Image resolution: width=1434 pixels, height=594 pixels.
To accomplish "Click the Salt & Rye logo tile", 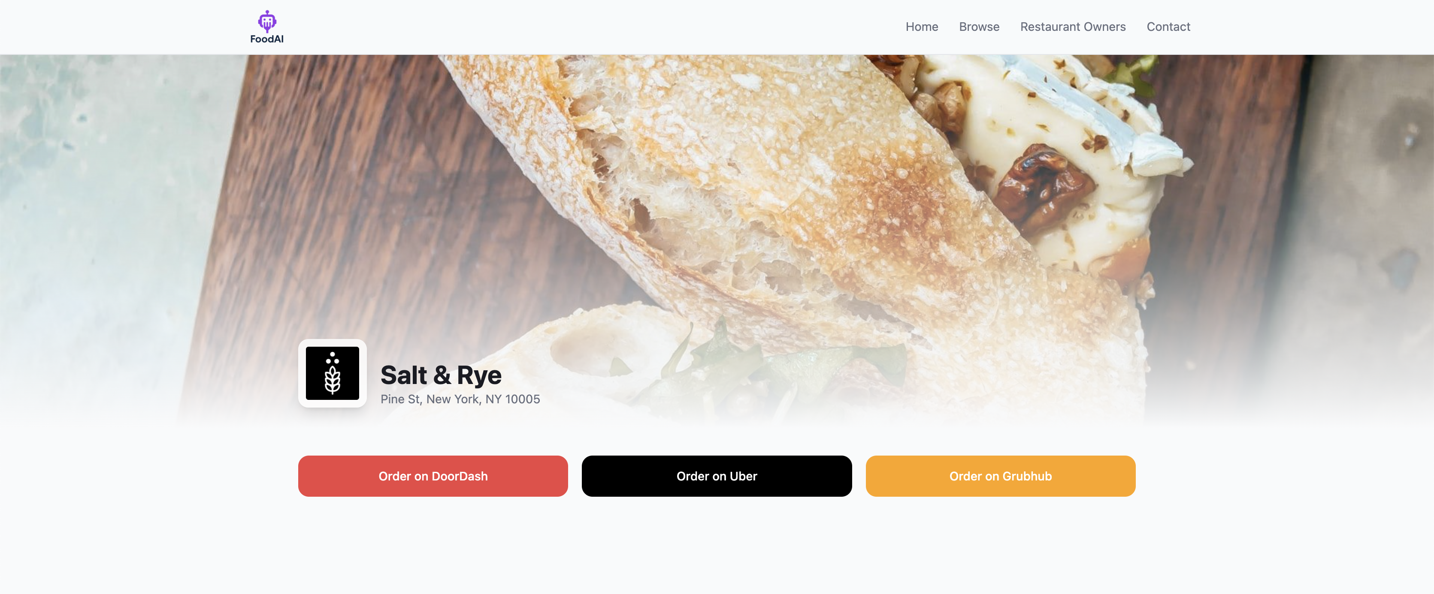I will 333,373.
